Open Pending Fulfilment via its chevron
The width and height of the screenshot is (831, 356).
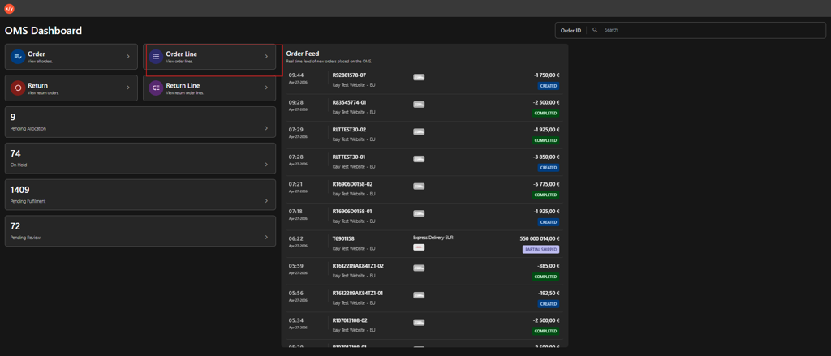[266, 201]
